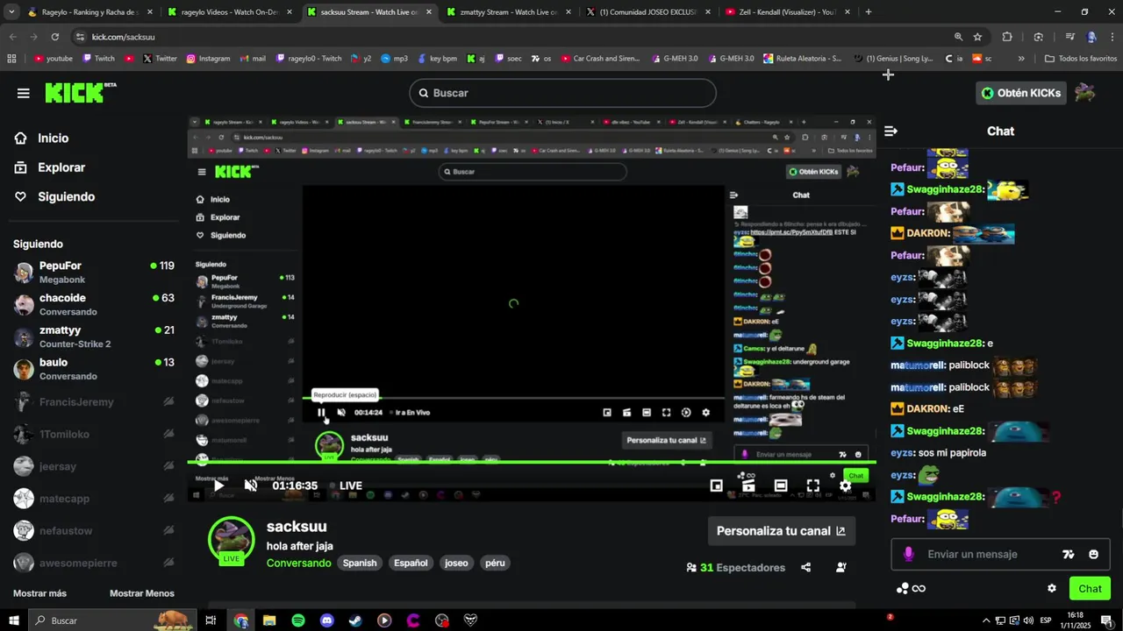Image resolution: width=1123 pixels, height=631 pixels.
Task: Open Todos los favoritos folder
Action: tap(1081, 59)
